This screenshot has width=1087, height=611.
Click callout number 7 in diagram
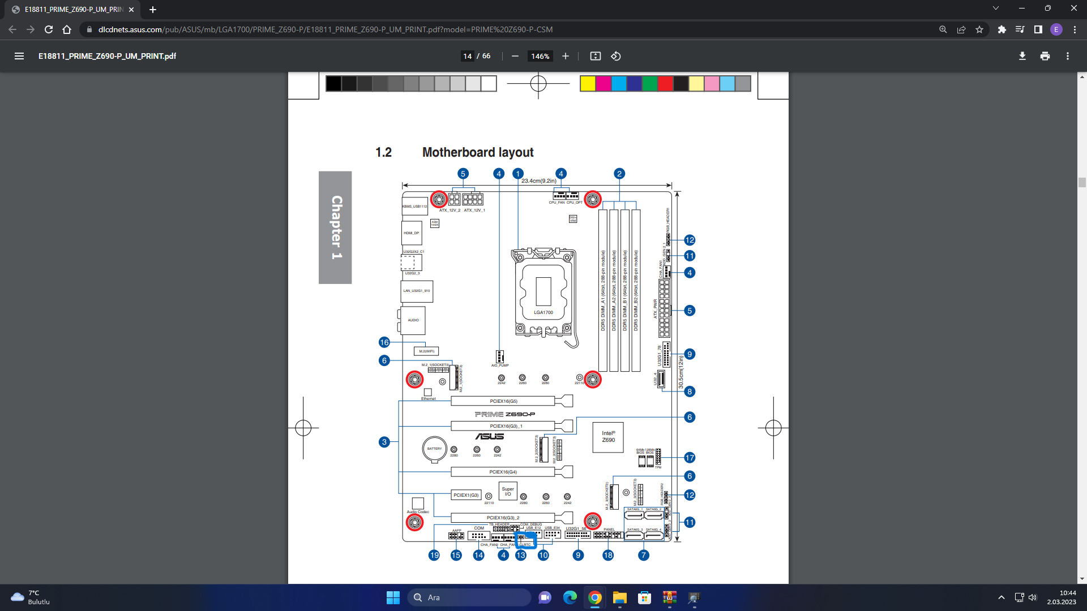point(644,555)
